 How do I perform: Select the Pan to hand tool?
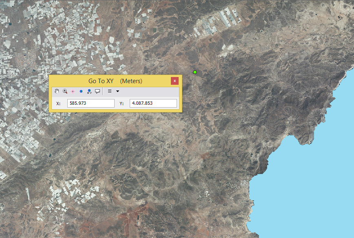click(x=57, y=91)
